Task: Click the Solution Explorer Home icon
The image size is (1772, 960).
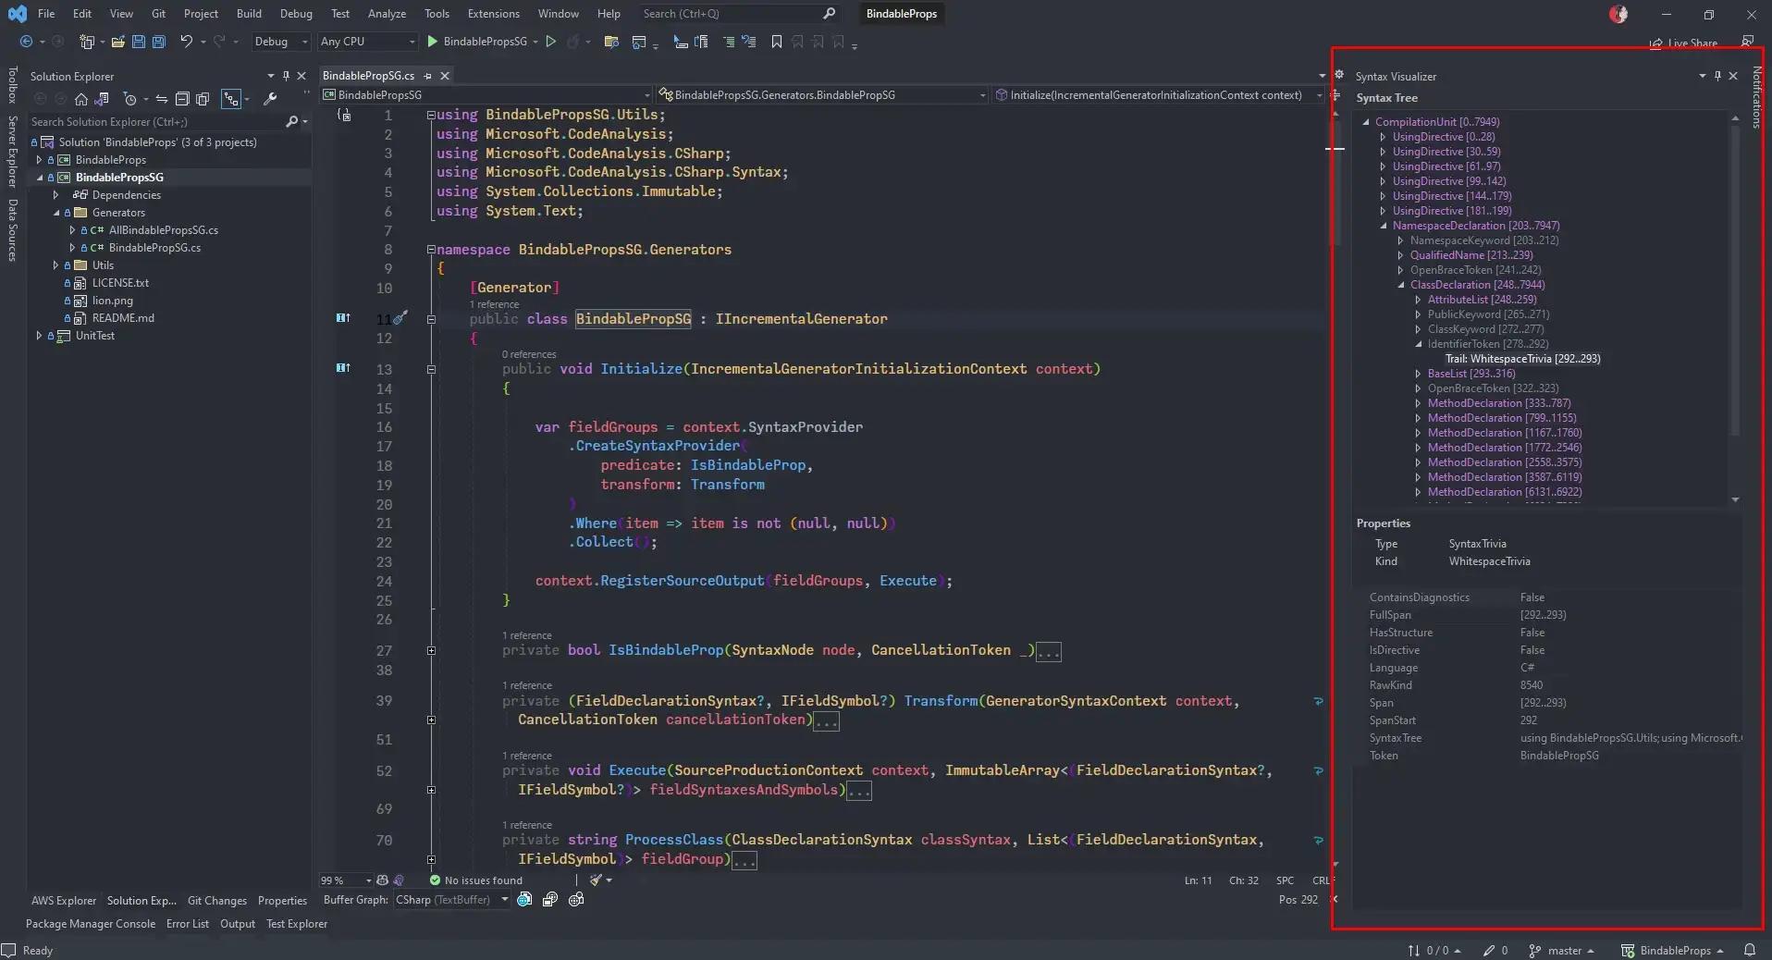Action: point(81,99)
